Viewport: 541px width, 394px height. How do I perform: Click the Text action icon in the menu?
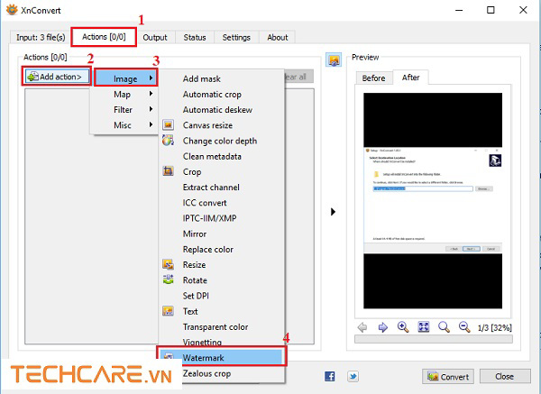point(168,311)
